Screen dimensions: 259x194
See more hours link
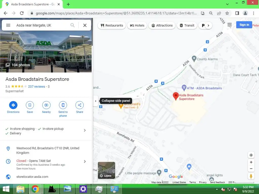(26, 168)
